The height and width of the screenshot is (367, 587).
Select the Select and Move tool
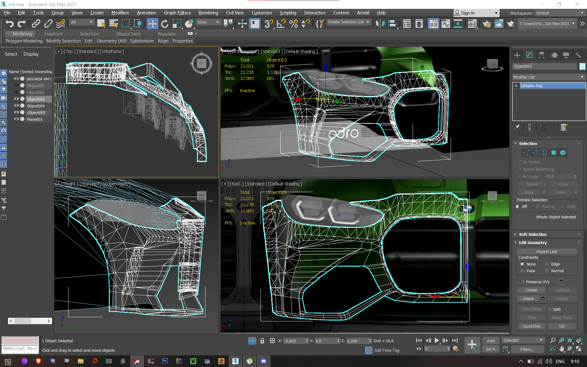[x=152, y=24]
